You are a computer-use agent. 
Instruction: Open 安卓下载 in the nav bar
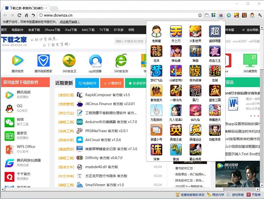pyautogui.click(x=34, y=30)
